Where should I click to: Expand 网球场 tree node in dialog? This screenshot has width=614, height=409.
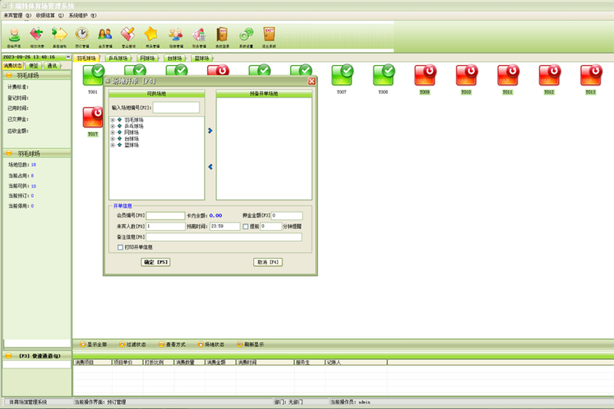[x=113, y=132]
